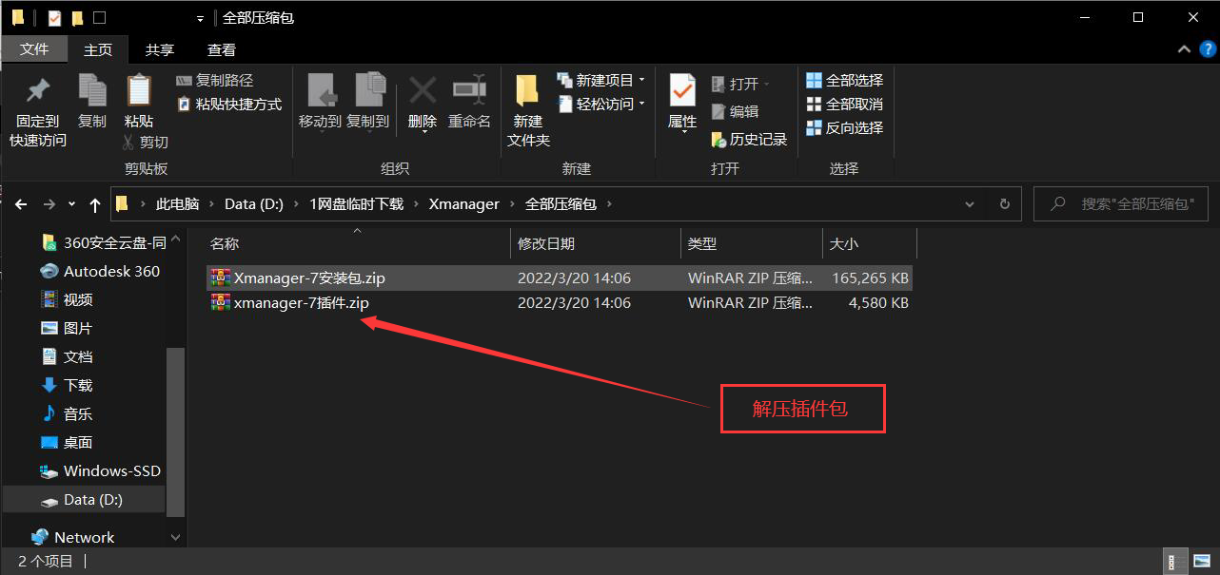The width and height of the screenshot is (1220, 575).
Task: Click the Edit (编辑) ribbon button
Action: [735, 112]
